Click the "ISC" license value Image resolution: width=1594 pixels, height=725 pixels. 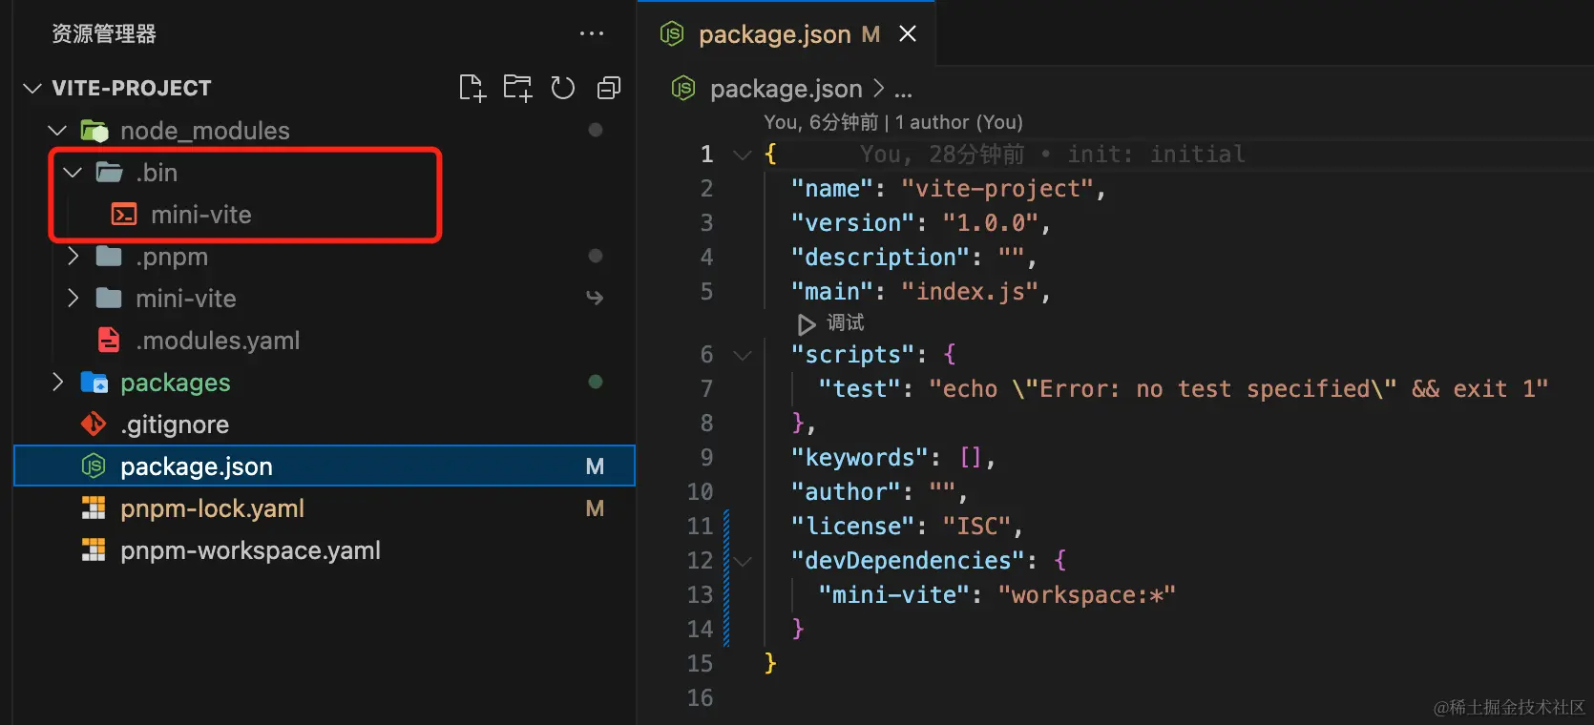click(977, 526)
